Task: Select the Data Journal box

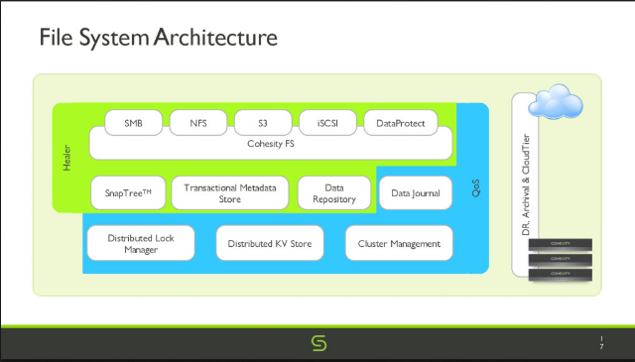Action: coord(416,192)
